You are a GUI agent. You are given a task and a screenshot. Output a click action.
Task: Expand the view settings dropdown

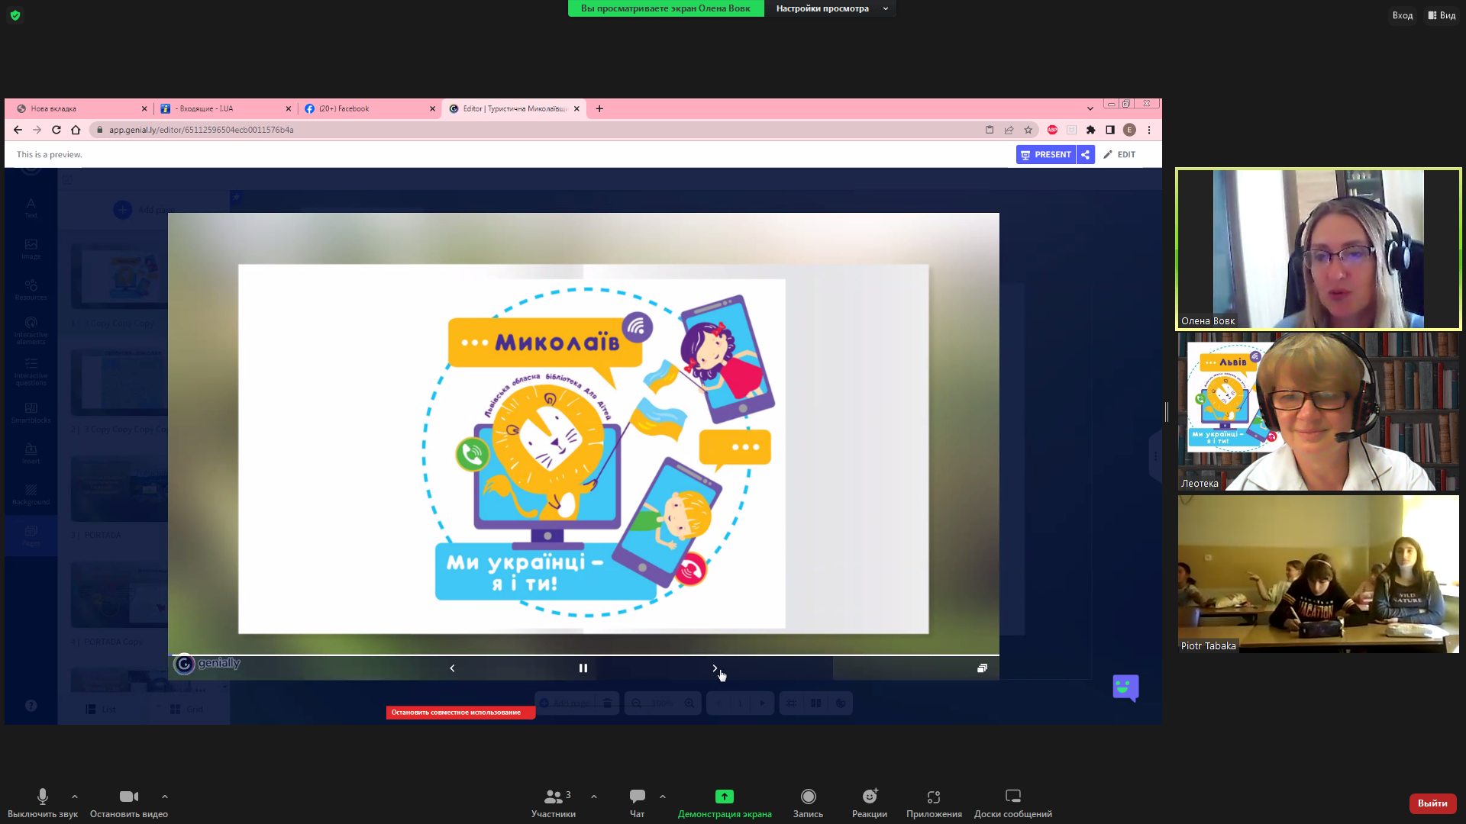click(830, 8)
